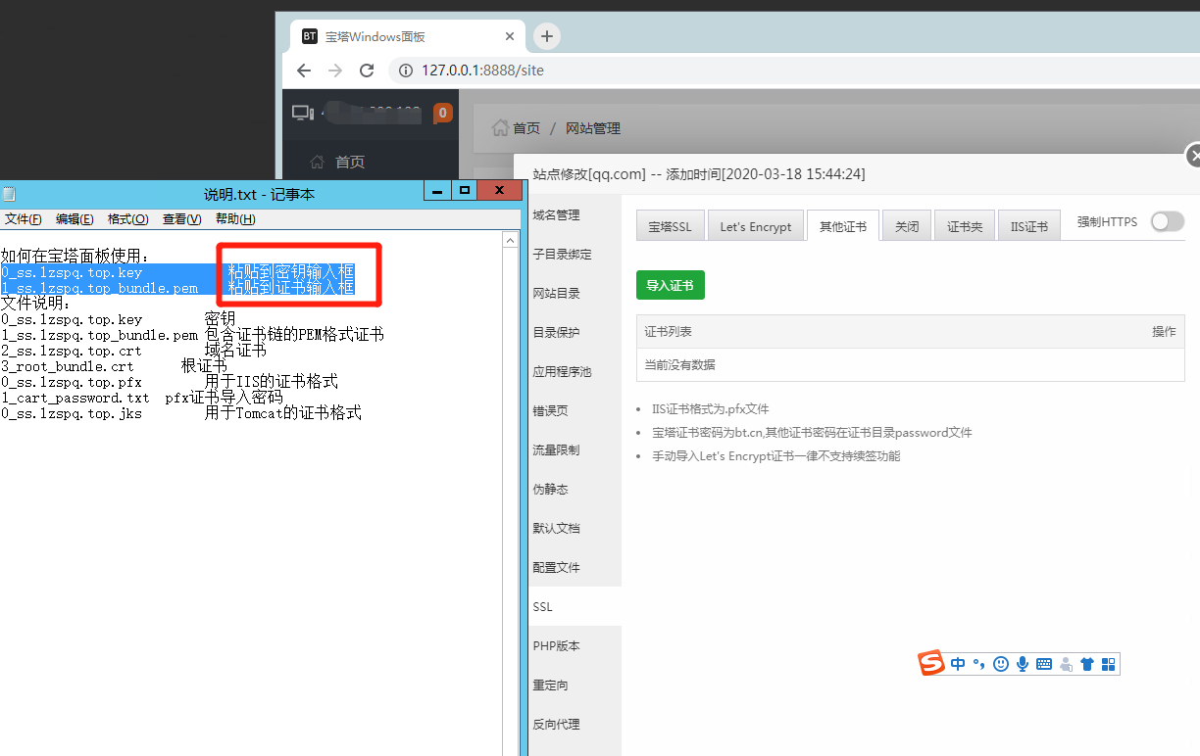Image resolution: width=1200 pixels, height=756 pixels.
Task: Reload the browser page
Action: pyautogui.click(x=367, y=71)
